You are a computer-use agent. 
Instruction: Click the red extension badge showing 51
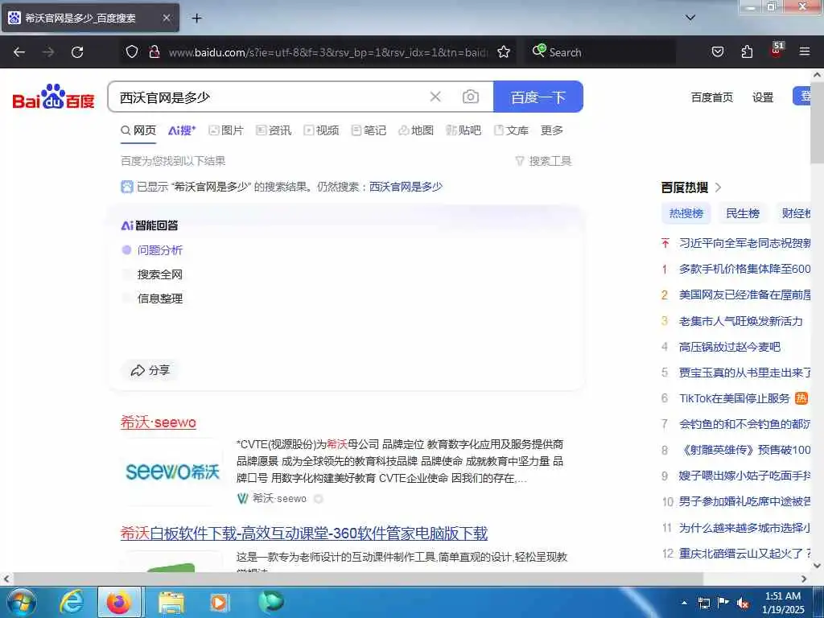pyautogui.click(x=777, y=49)
